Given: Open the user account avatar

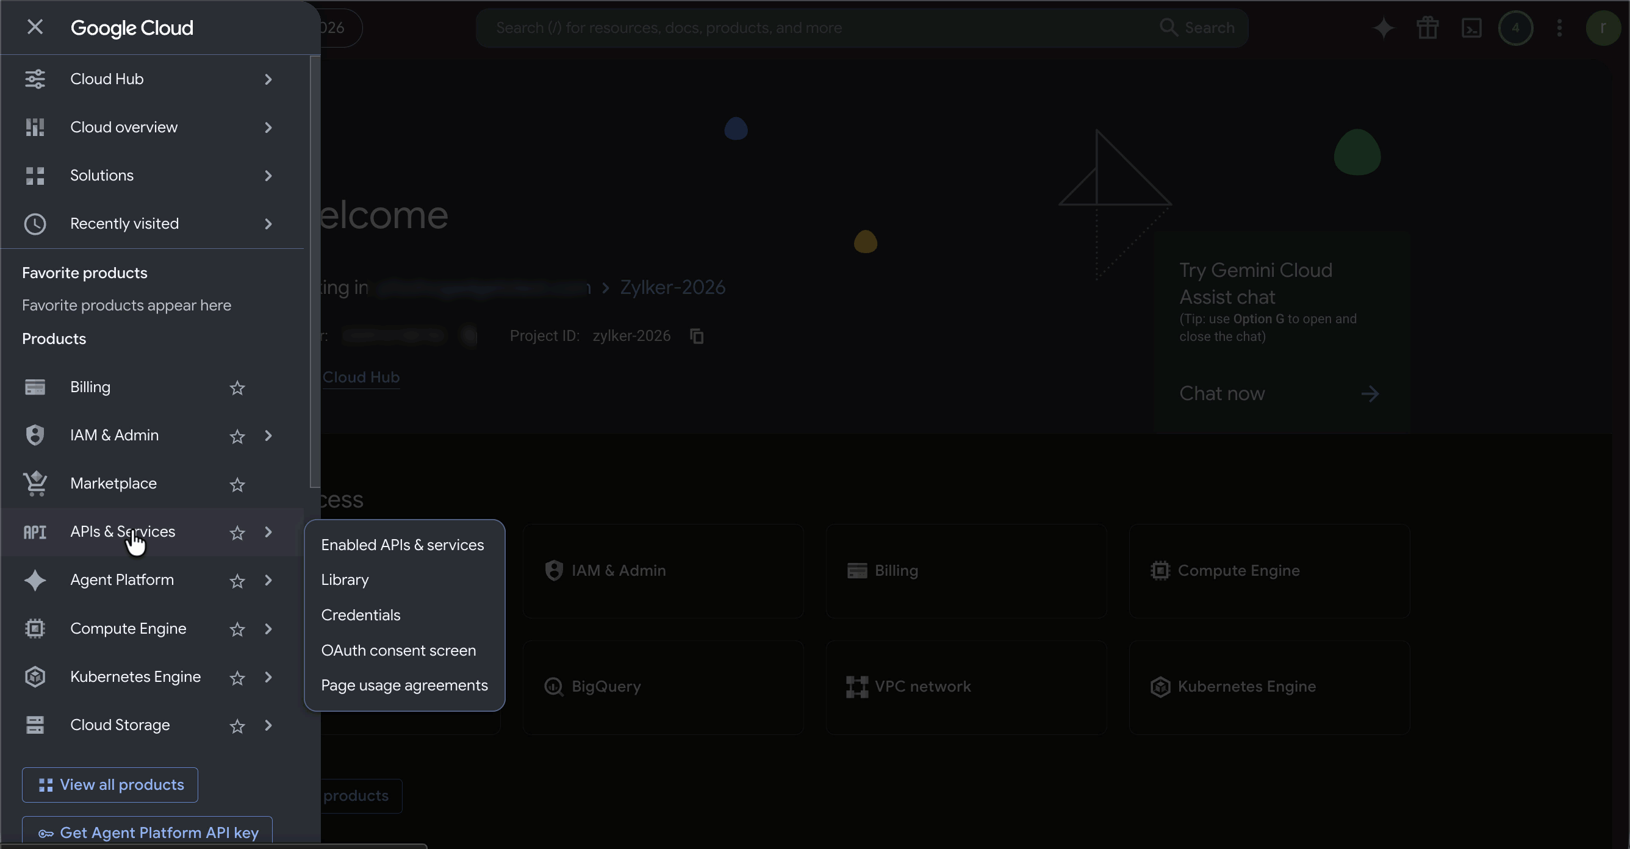Looking at the screenshot, I should (x=1603, y=28).
